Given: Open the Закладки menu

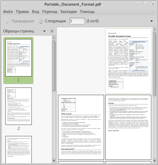Looking at the screenshot, I should point(68,12).
